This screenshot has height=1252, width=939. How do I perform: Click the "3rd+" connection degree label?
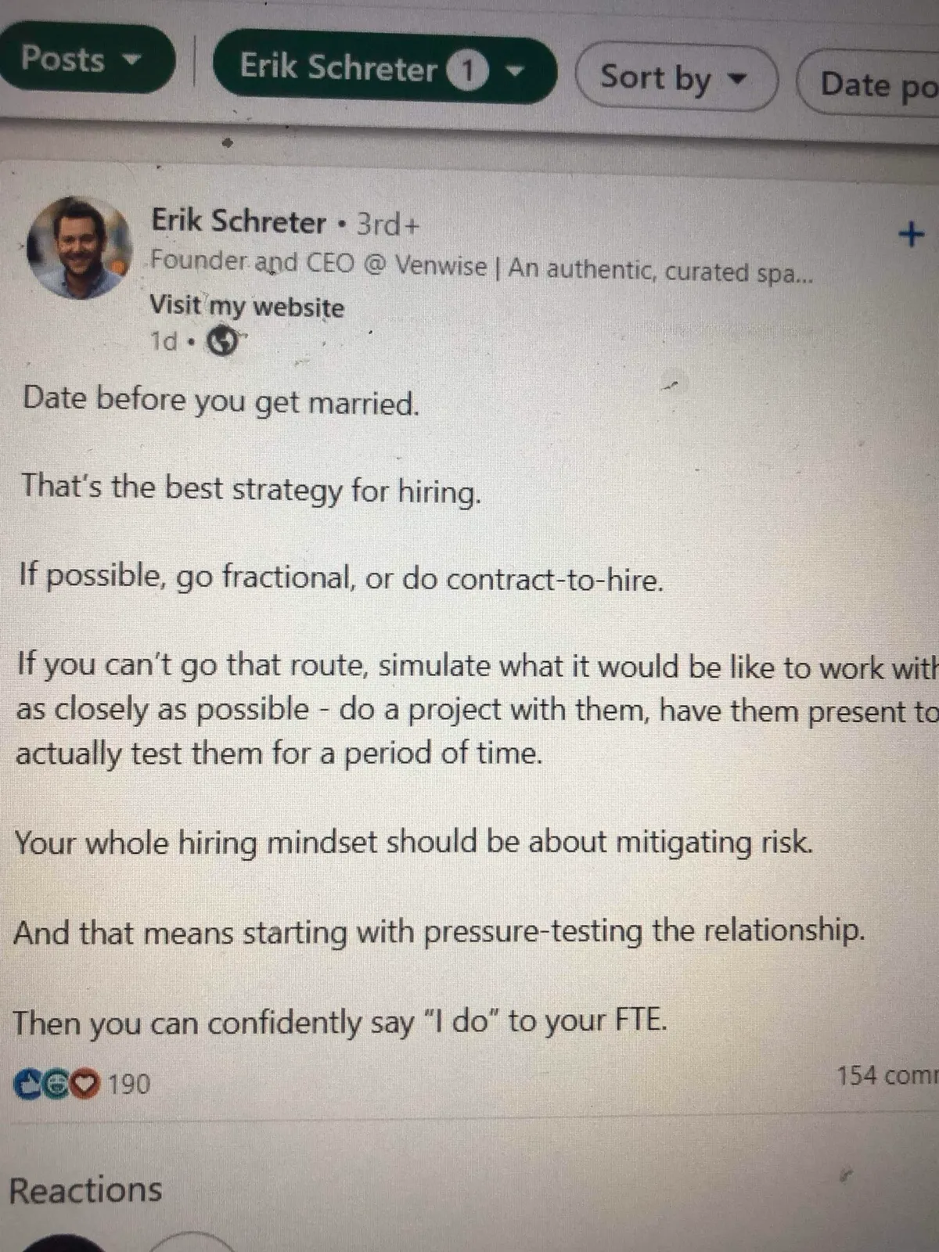coord(387,225)
